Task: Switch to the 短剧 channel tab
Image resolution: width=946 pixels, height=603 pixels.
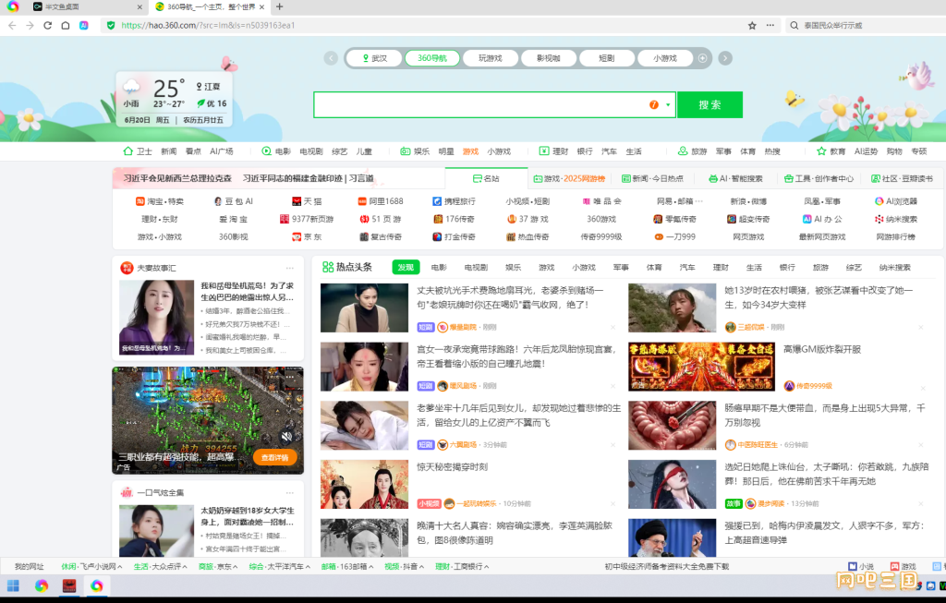Action: 606,58
